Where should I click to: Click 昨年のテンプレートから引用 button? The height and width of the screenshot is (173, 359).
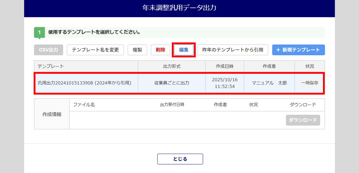pos(233,50)
